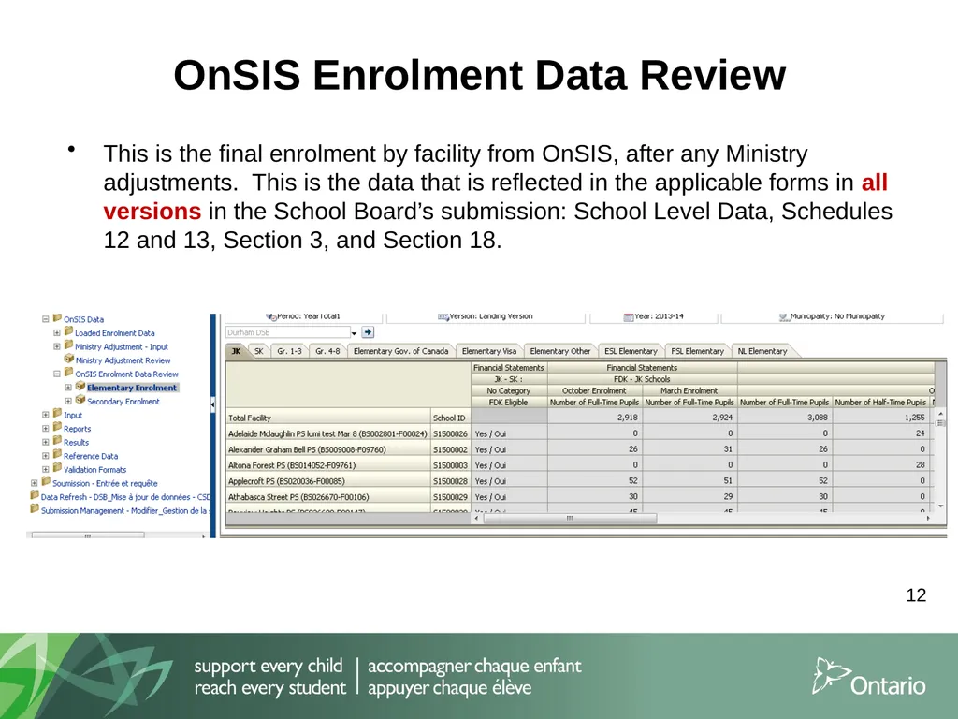This screenshot has height=719, width=958.
Task: Expand the Loaded Enrolment Data node
Action: (x=57, y=333)
